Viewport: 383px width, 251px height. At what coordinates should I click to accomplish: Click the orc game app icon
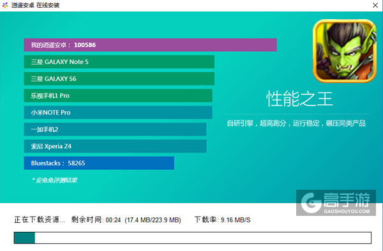point(345,51)
